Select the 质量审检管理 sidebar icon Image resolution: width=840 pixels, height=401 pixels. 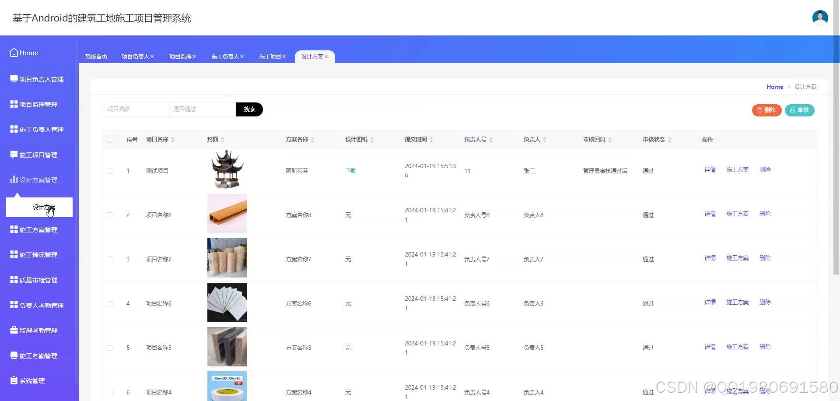[38, 279]
